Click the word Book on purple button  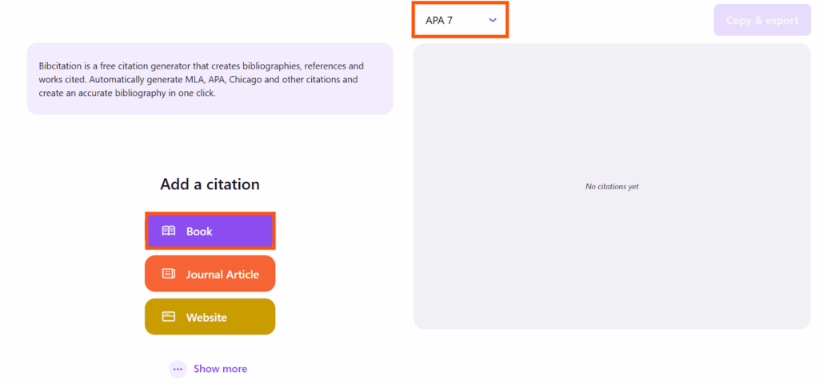click(x=199, y=232)
